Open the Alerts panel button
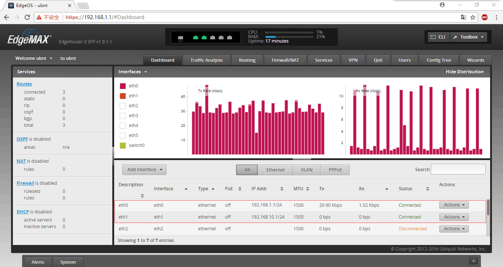This screenshot has height=267, width=503. pyautogui.click(x=38, y=262)
